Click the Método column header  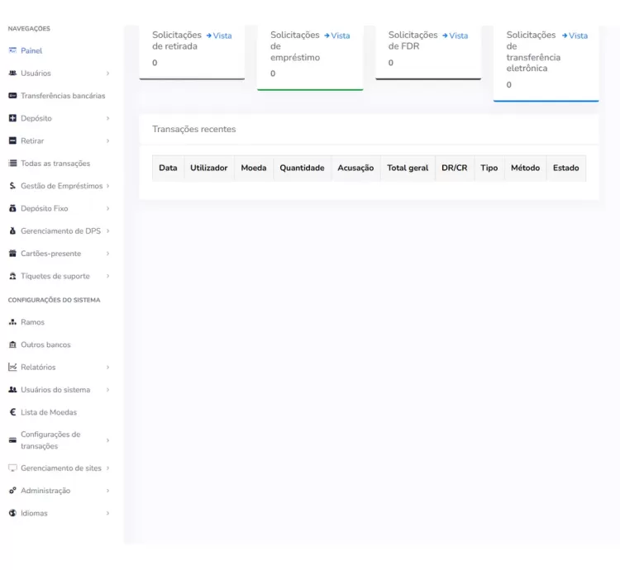(525, 168)
